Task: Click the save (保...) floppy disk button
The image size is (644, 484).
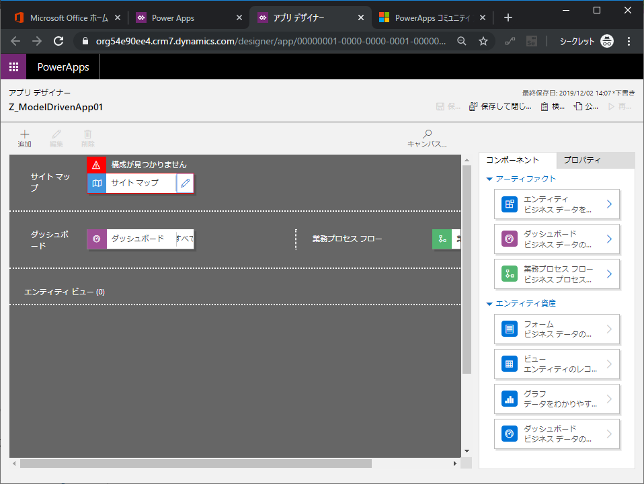Action: click(448, 106)
